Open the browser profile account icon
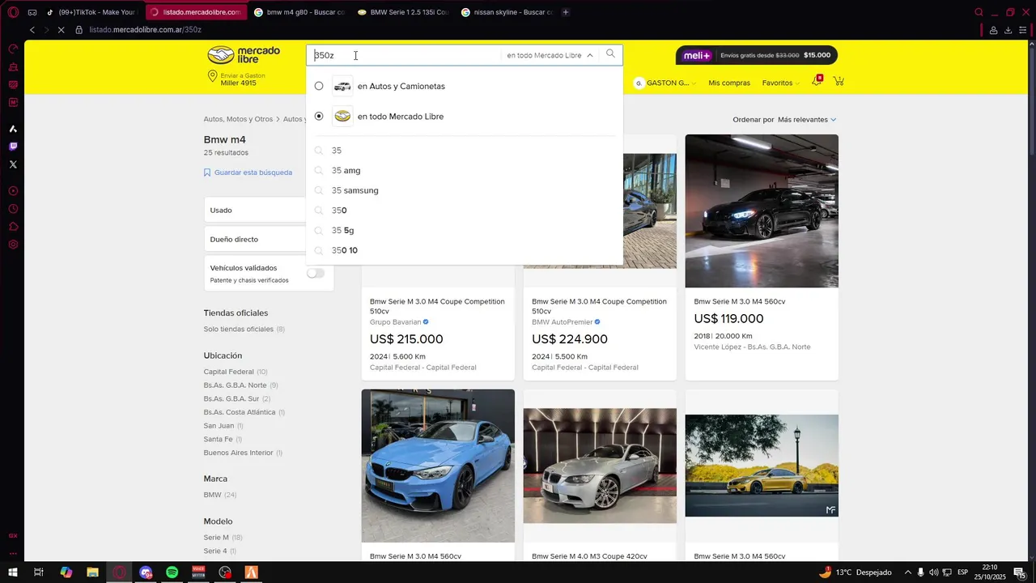 click(x=993, y=30)
